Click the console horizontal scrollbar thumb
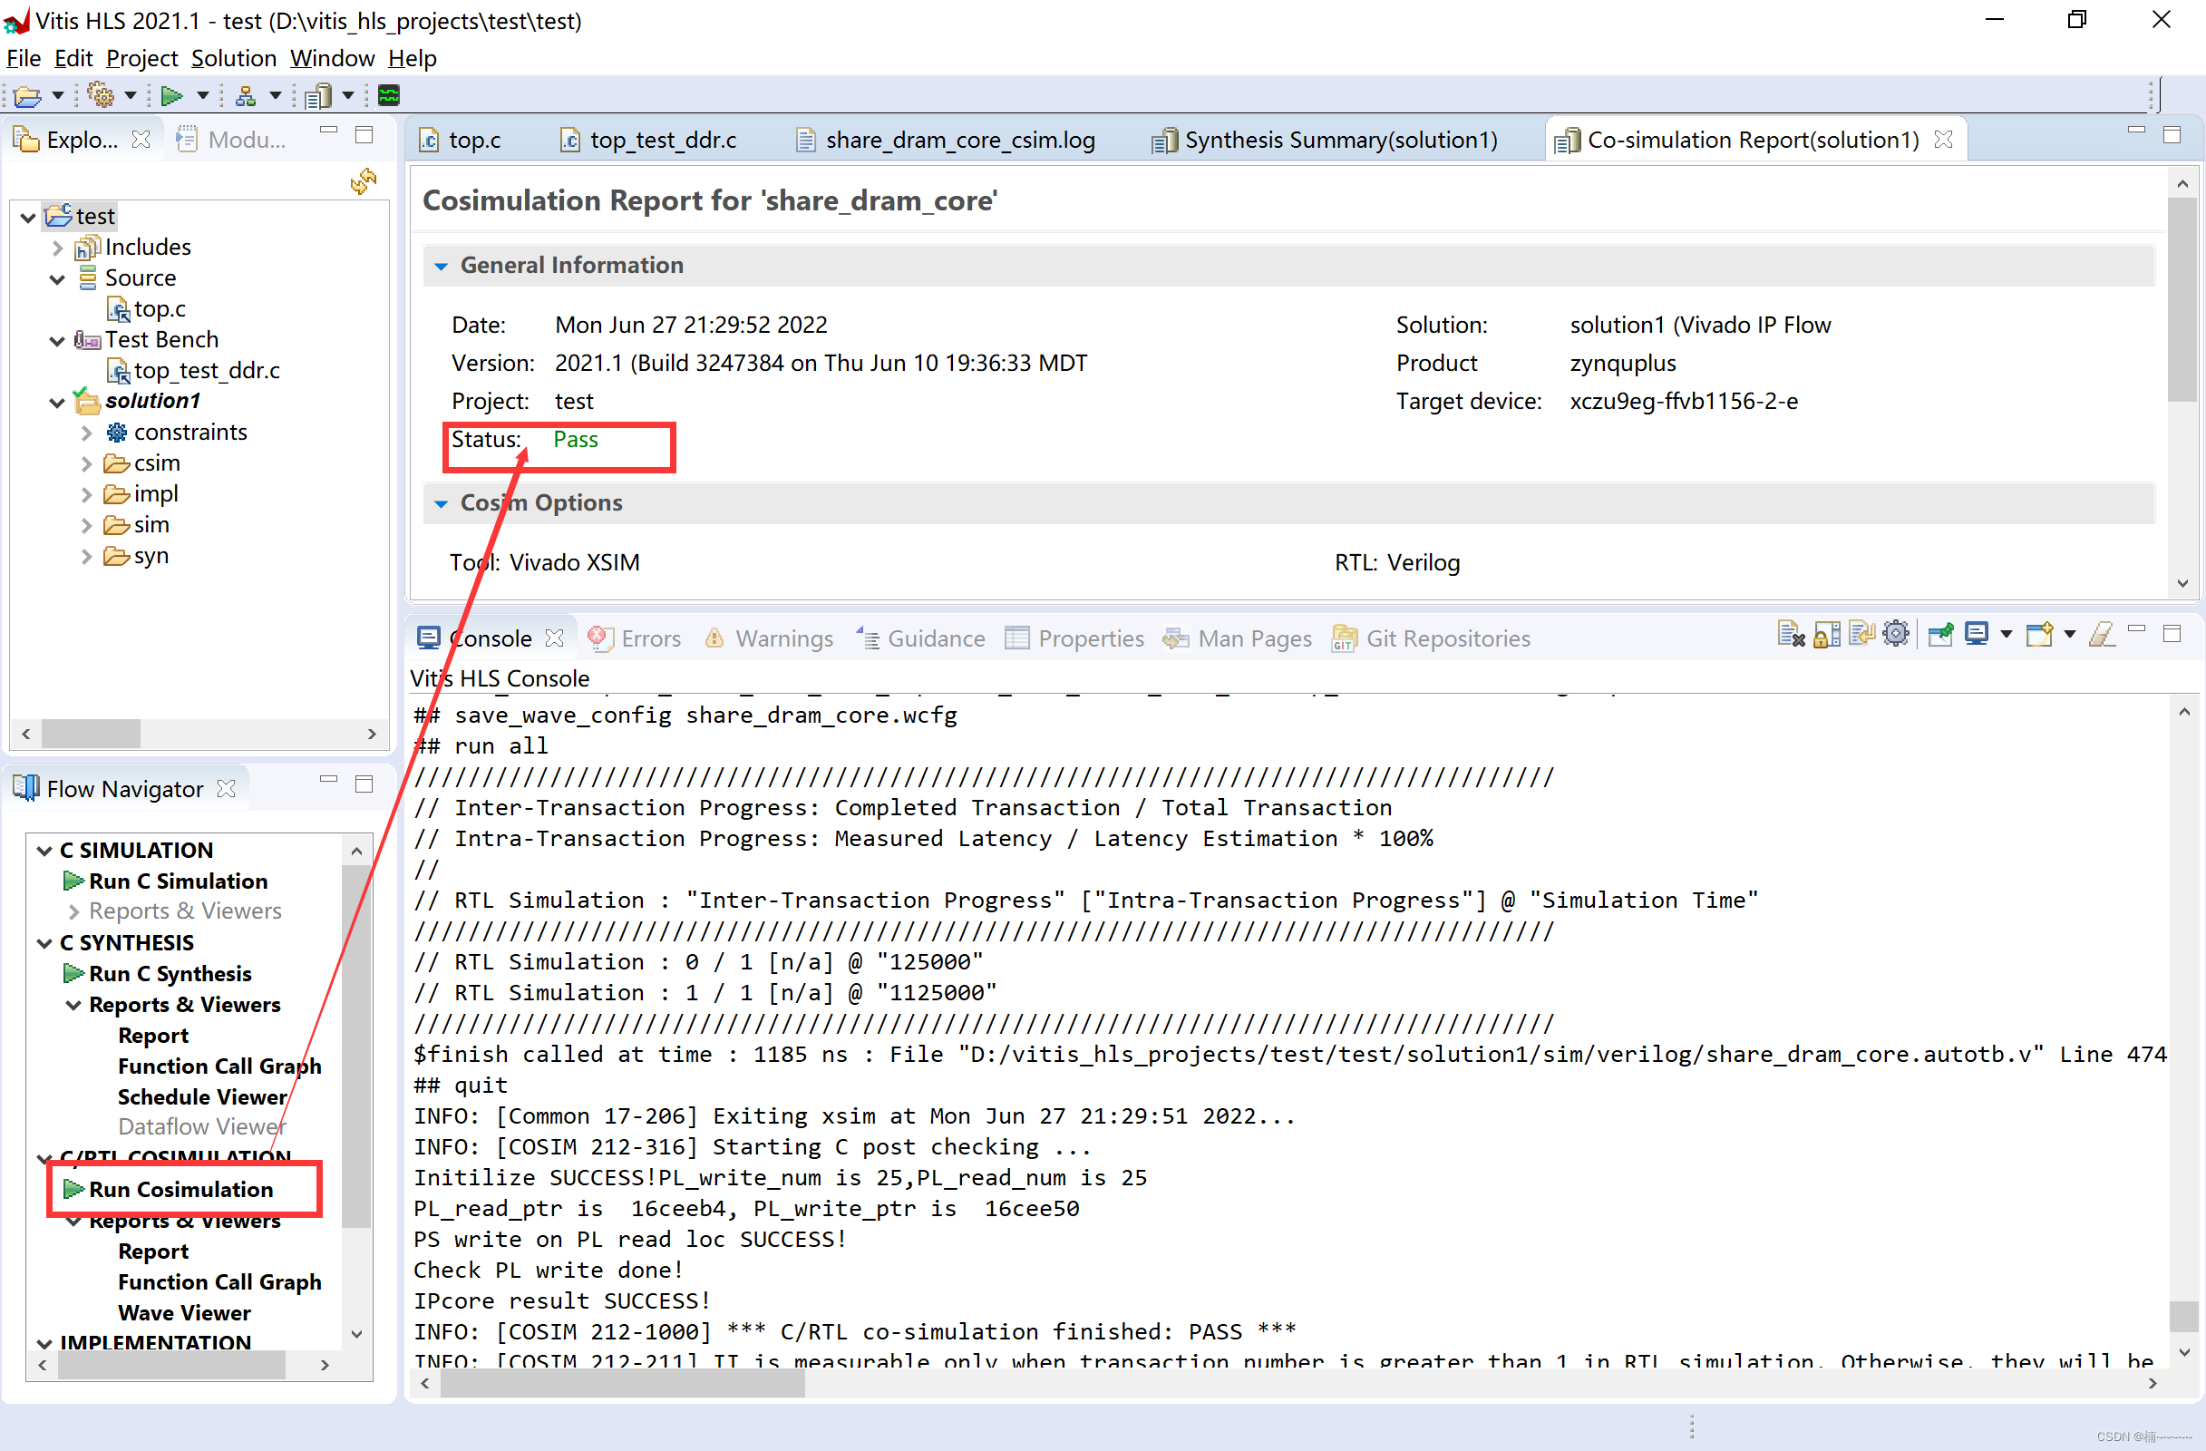 (621, 1384)
